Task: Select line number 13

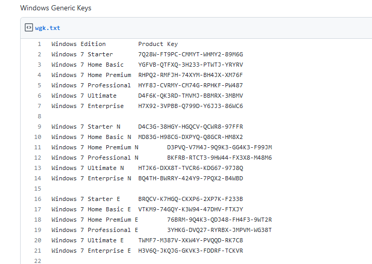Action: [x=38, y=168]
